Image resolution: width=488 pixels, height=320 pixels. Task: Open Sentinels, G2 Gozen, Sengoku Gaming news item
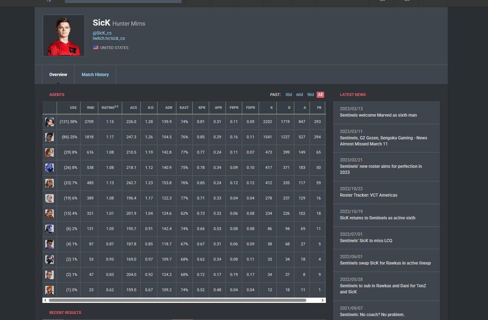pyautogui.click(x=386, y=138)
